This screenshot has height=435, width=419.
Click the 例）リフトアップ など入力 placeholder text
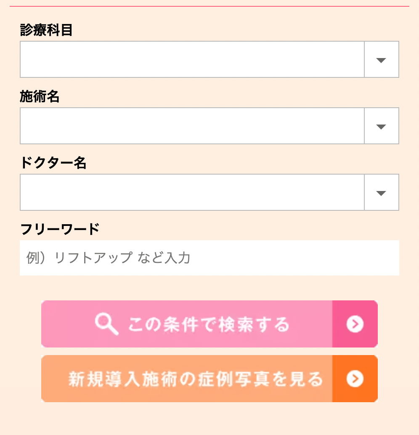108,258
